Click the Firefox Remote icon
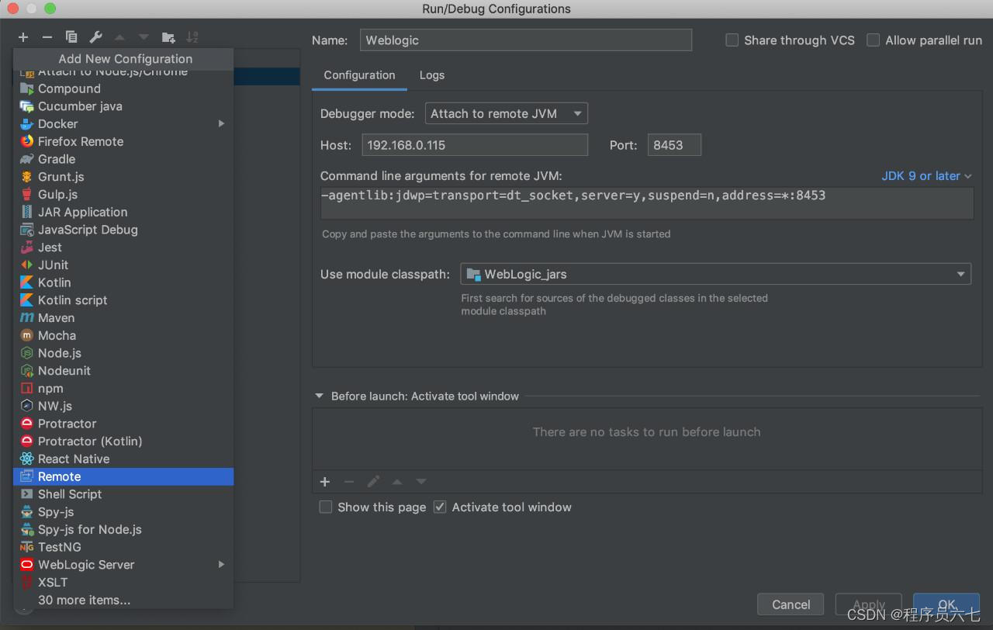993x630 pixels. pyautogui.click(x=27, y=141)
